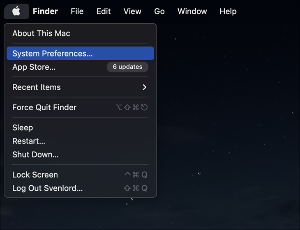This screenshot has width=300, height=230.
Task: Choose Shut Down from the menu
Action: 35,155
